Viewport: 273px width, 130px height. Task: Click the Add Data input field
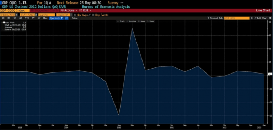point(237,18)
